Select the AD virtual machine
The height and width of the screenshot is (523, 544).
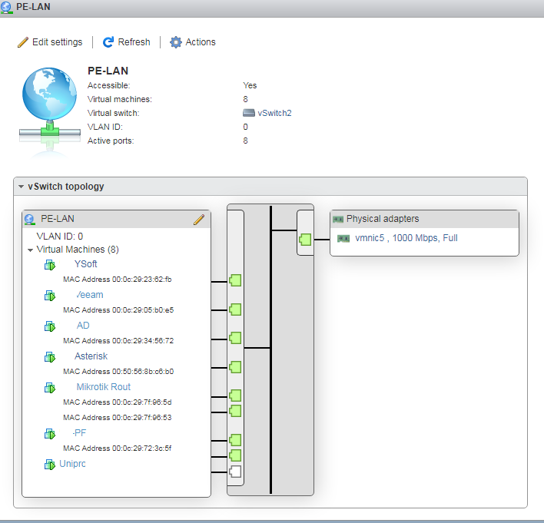(83, 326)
